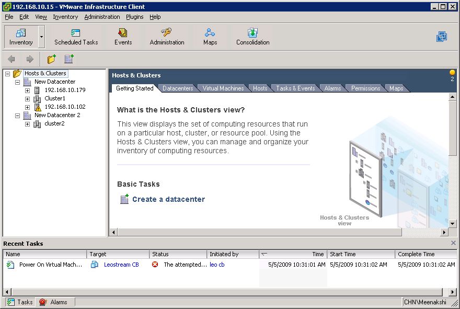Expand the 192.168.10.102 host node
This screenshot has width=460, height=309.
coord(27,107)
